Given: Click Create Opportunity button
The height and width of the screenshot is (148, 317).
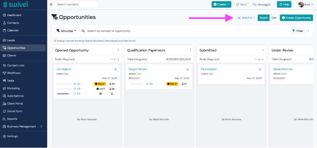Looking at the screenshot, I should tap(296, 18).
